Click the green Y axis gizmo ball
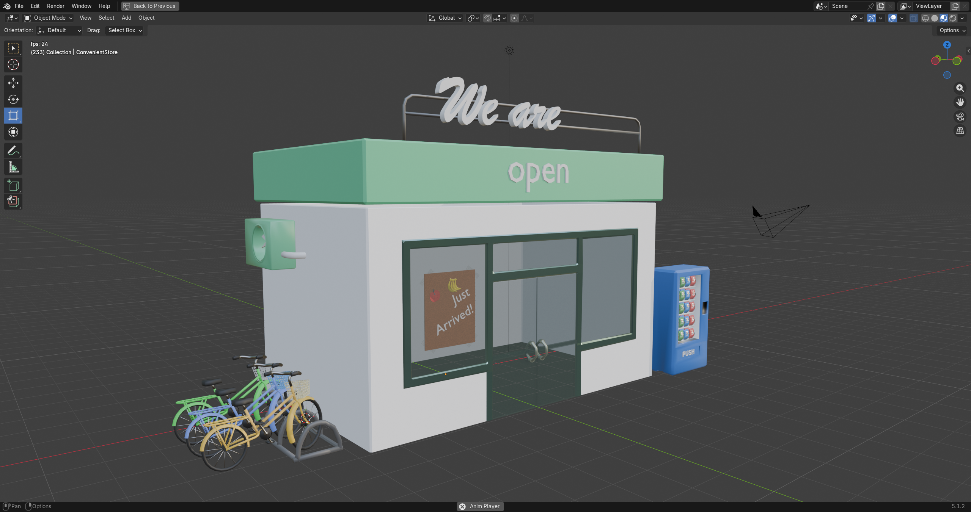 [x=957, y=61]
